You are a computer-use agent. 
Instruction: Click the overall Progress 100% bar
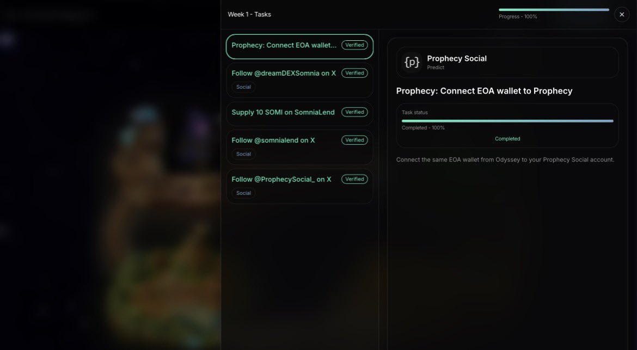point(554,10)
